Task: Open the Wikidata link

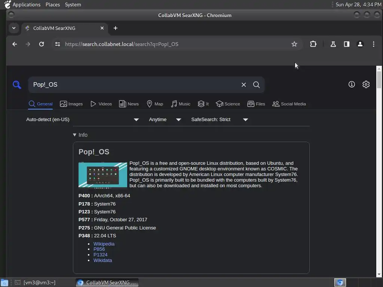Action: coord(102,260)
